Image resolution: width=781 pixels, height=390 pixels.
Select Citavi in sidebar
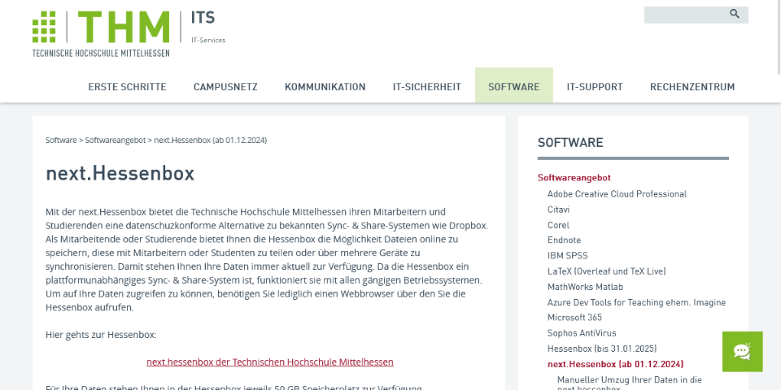[x=558, y=210]
